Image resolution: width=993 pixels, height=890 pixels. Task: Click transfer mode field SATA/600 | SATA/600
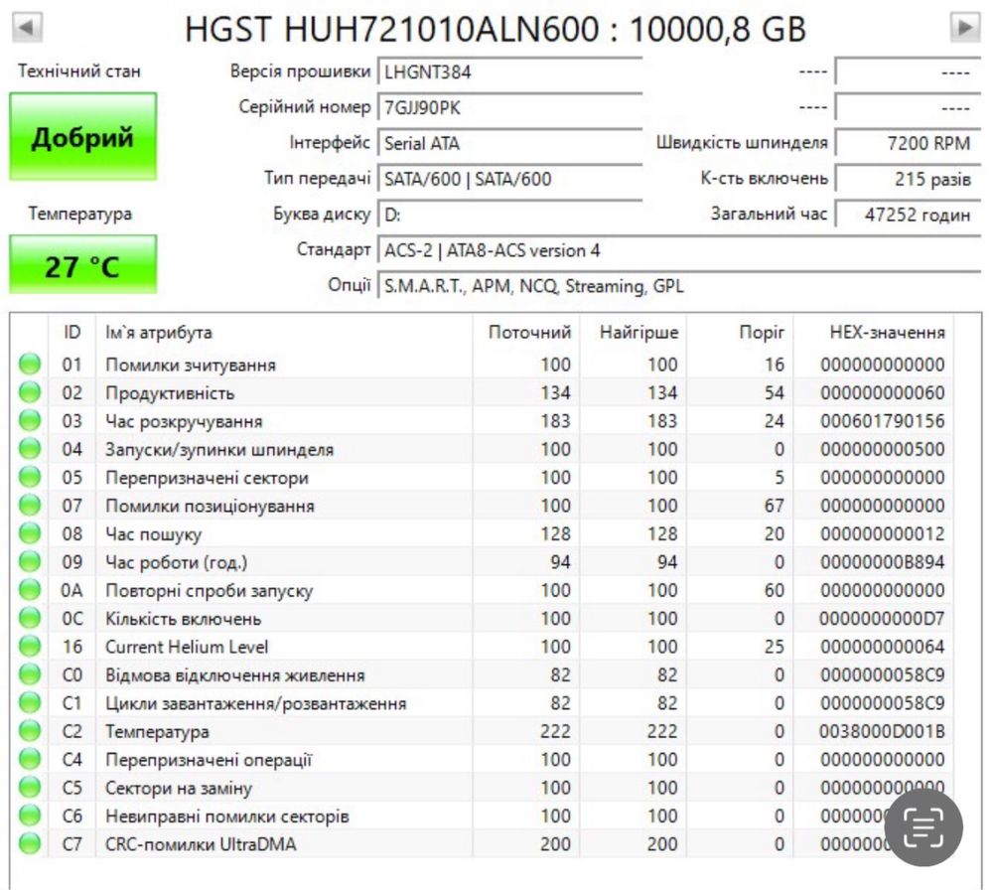509,179
